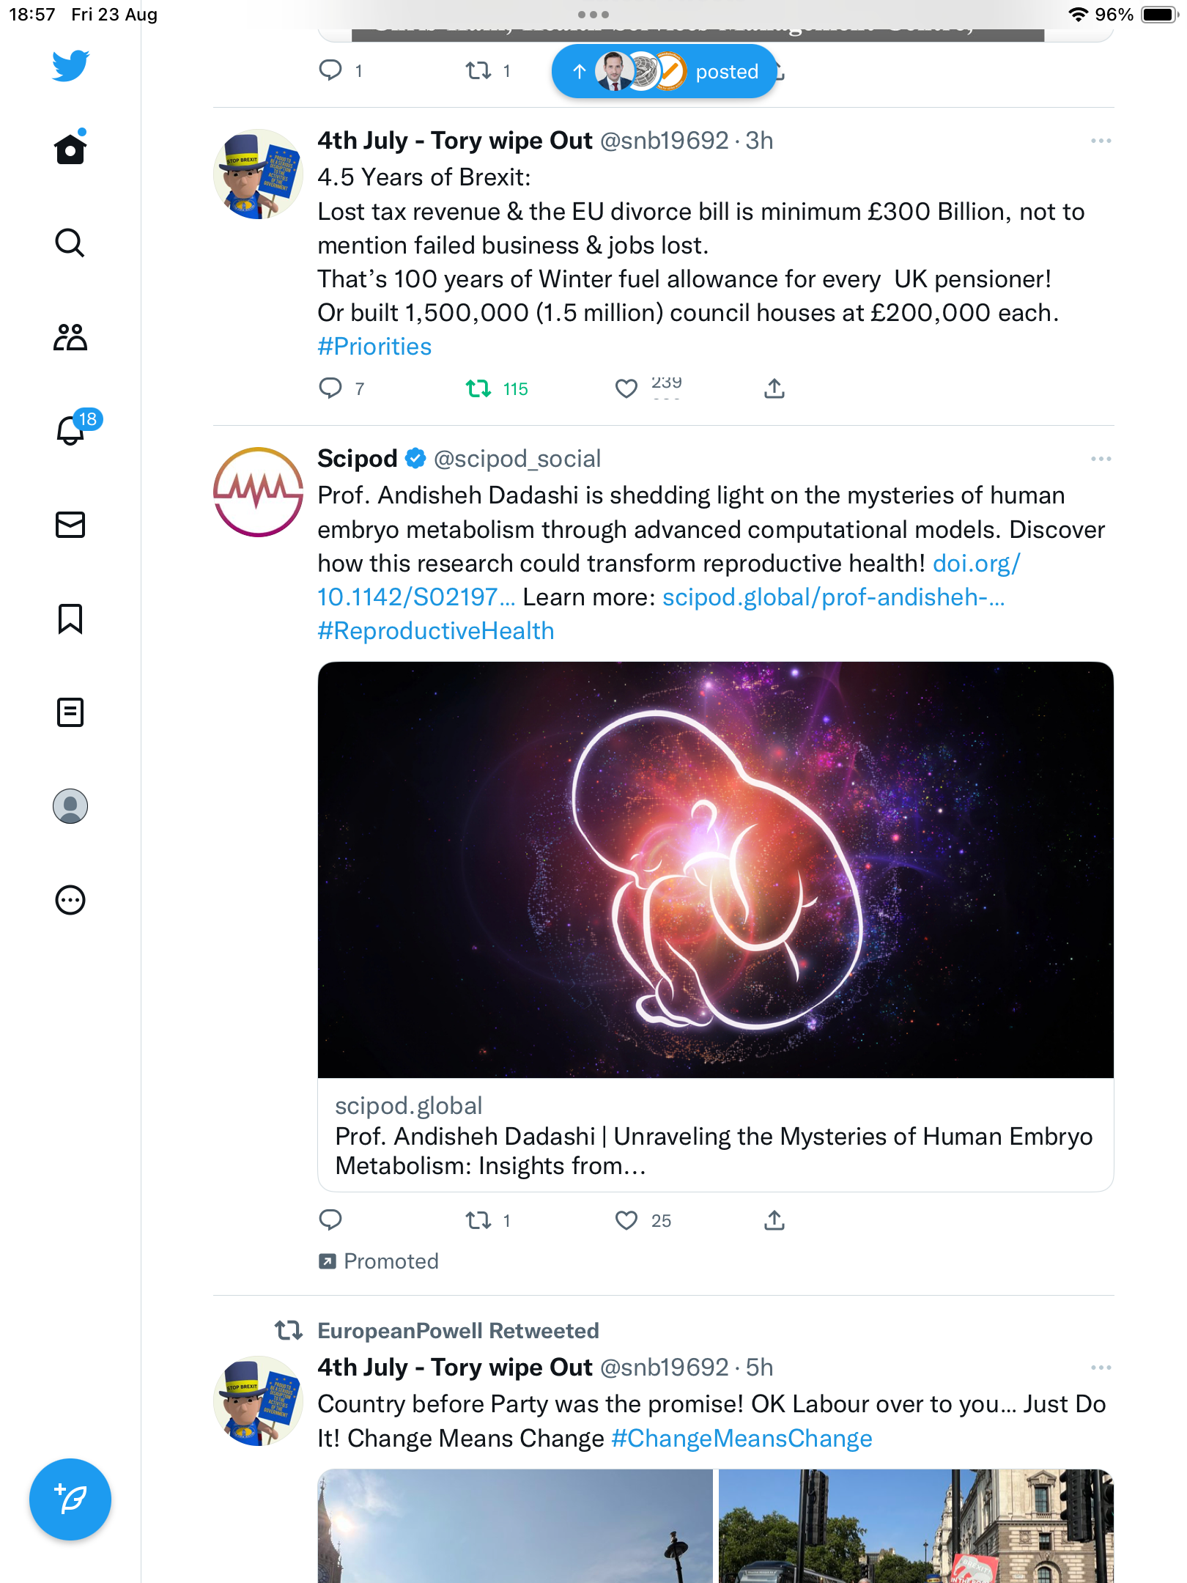Viewport: 1187px width, 1583px height.
Task: Like the Brexit tweet with 239 likes
Action: click(x=626, y=388)
